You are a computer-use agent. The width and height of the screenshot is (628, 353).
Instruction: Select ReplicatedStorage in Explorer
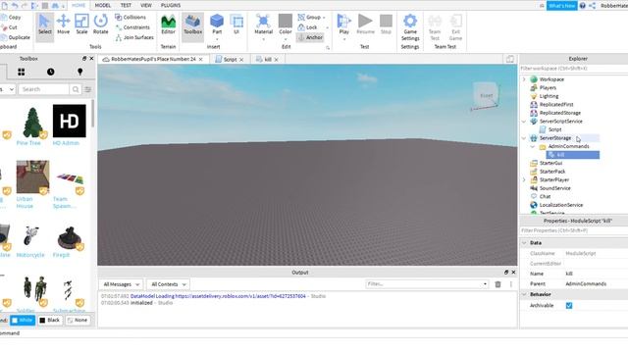click(x=559, y=113)
